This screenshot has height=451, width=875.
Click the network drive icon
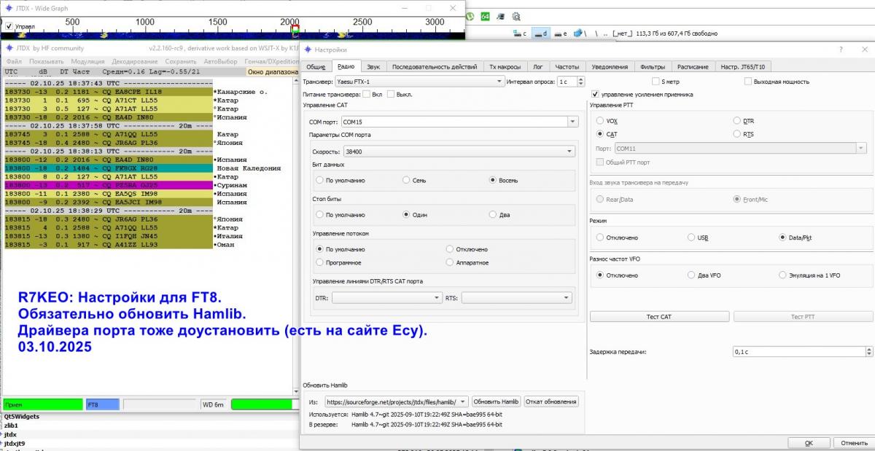tap(580, 34)
